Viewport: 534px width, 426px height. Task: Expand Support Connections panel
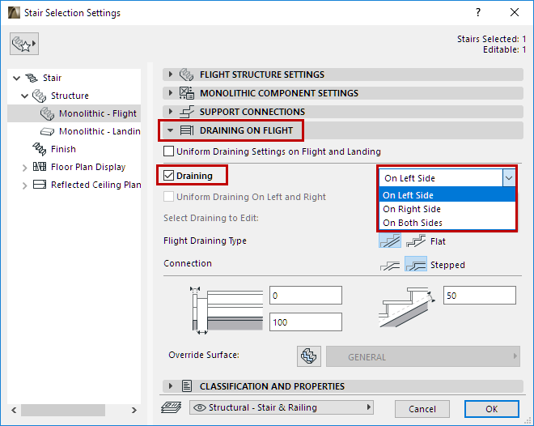click(x=171, y=112)
